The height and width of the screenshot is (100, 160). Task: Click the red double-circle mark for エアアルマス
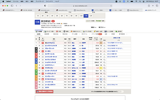(x=43, y=43)
